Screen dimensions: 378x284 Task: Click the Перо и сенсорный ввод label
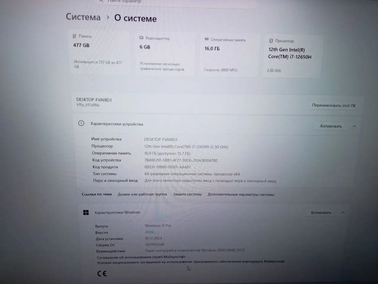tap(115, 180)
